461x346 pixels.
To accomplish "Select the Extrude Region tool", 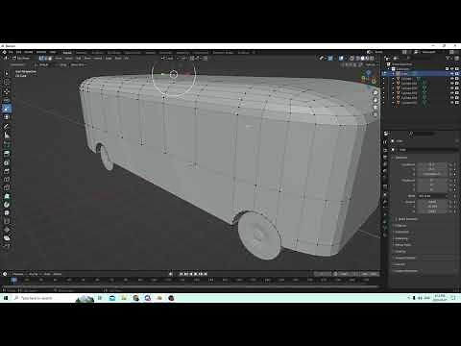I will click(7, 154).
